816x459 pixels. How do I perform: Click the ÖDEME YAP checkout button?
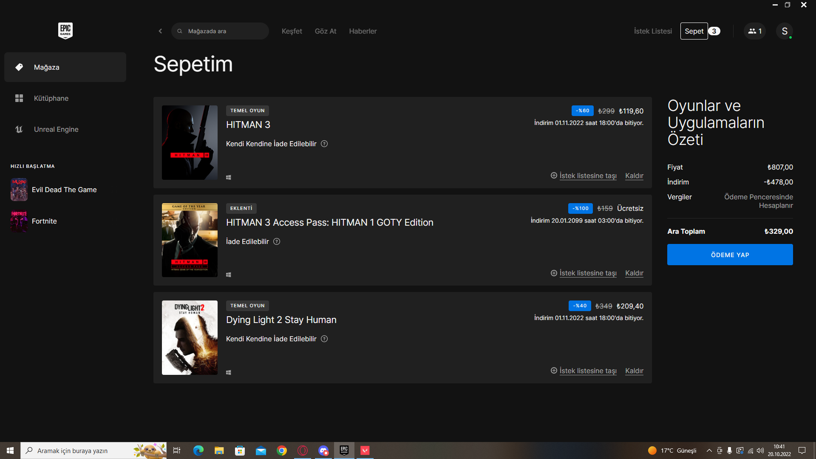[x=730, y=255]
